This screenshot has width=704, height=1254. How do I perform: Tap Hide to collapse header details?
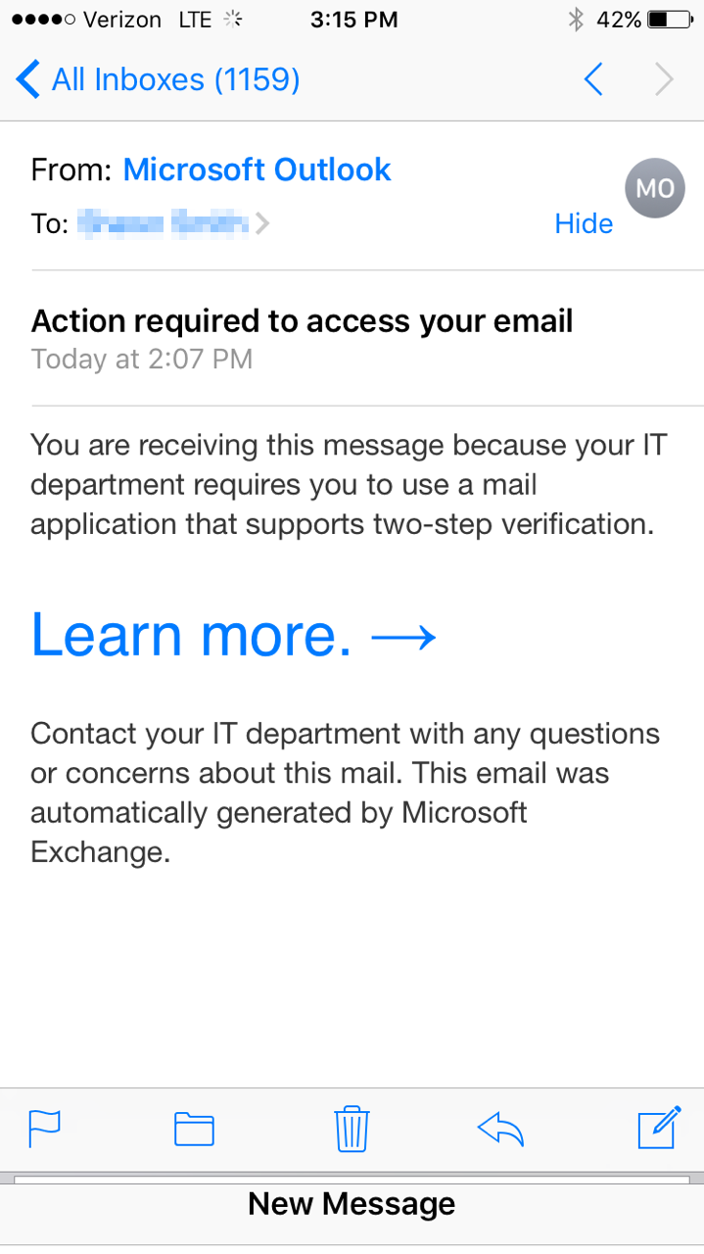click(584, 223)
